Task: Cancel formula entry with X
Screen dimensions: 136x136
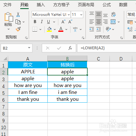Action: pyautogui.click(x=48, y=48)
